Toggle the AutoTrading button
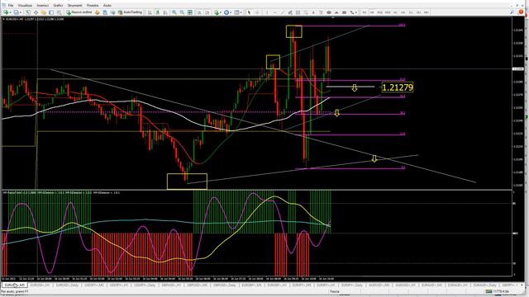 tap(131, 12)
